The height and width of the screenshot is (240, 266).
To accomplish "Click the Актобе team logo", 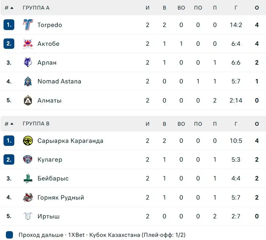I will [28, 44].
